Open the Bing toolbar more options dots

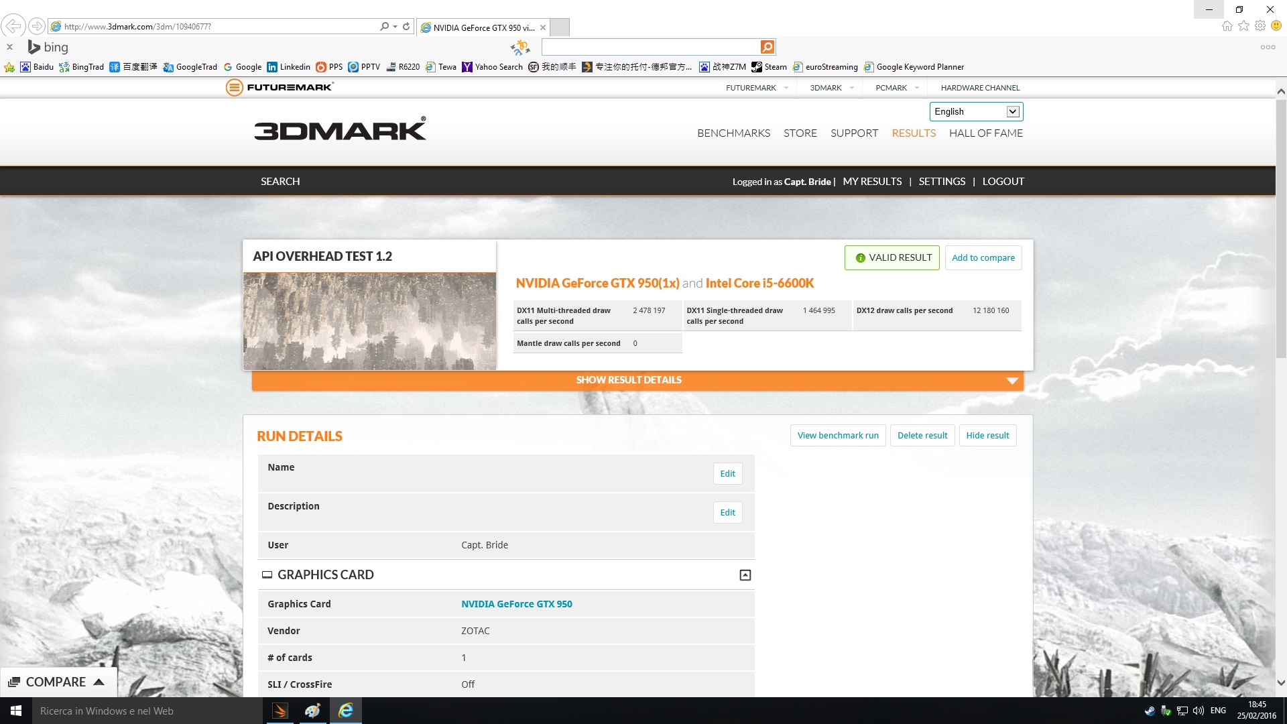1268,47
